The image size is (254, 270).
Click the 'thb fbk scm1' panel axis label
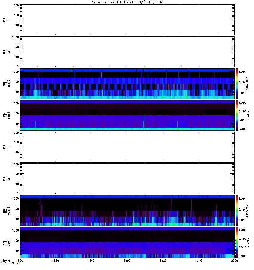point(6,115)
